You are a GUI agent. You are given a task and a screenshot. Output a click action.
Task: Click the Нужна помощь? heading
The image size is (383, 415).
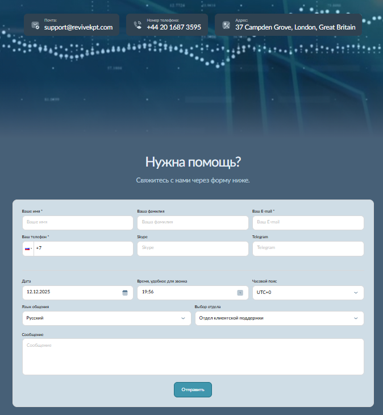click(193, 162)
